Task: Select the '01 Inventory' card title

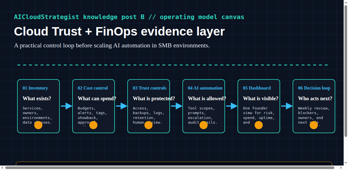Action: click(35, 88)
